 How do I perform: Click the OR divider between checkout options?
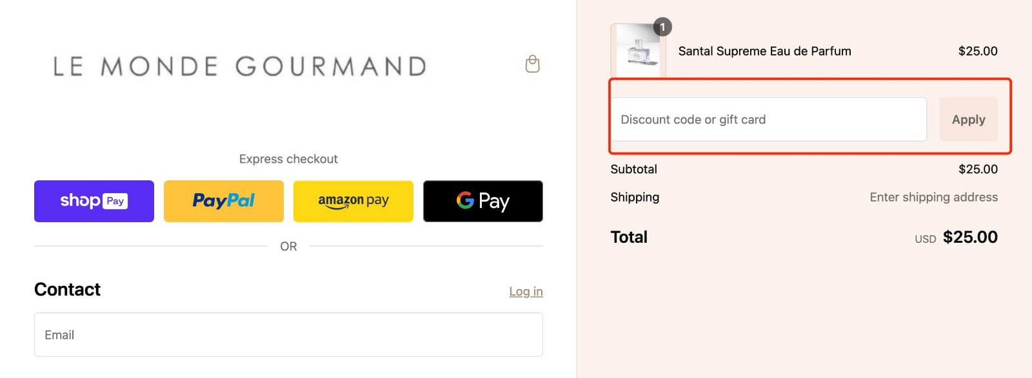pyautogui.click(x=288, y=246)
